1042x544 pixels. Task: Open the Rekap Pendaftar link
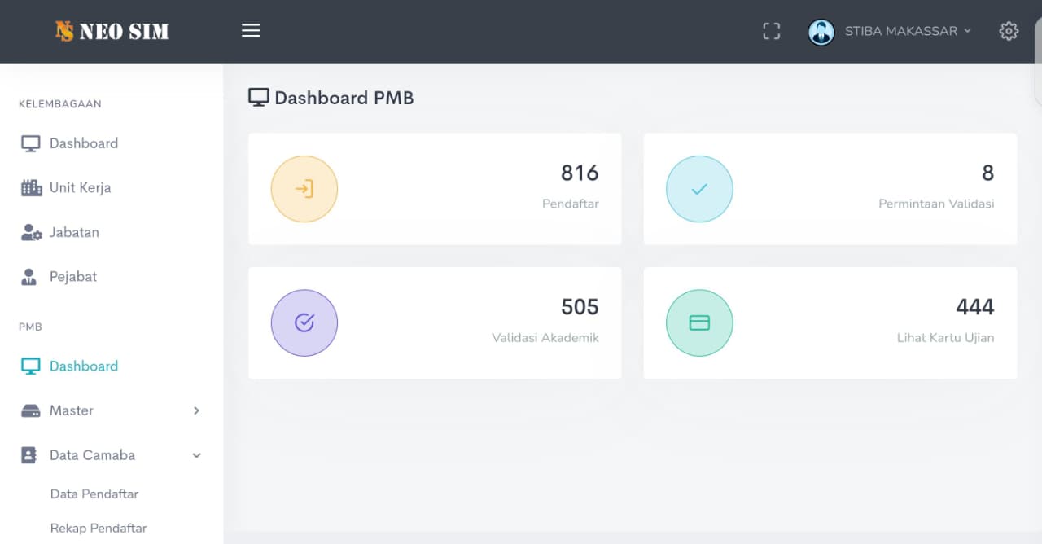(x=99, y=528)
